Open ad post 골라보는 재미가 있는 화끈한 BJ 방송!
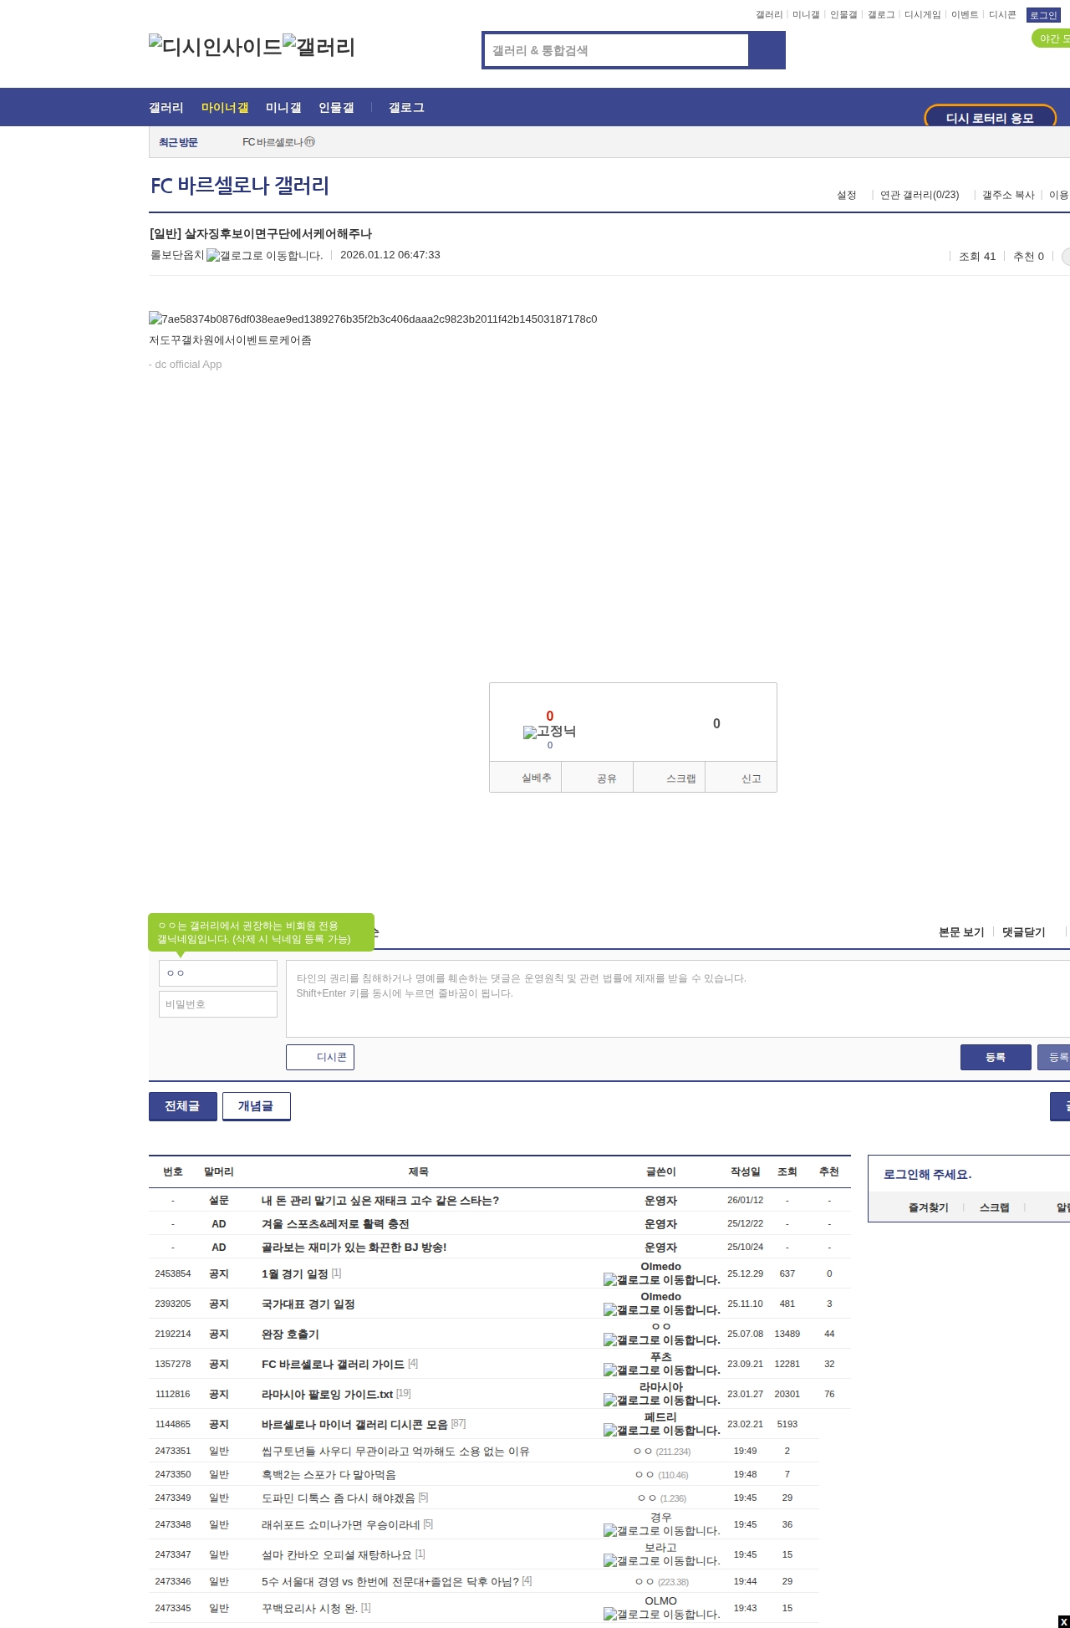The height and width of the screenshot is (1628, 1070). [354, 1248]
